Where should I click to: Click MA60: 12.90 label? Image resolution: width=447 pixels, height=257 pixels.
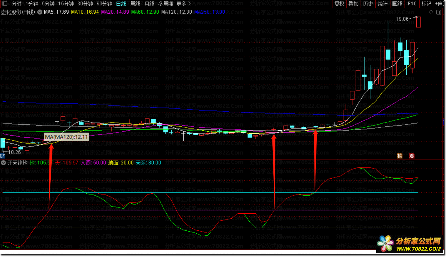point(145,12)
